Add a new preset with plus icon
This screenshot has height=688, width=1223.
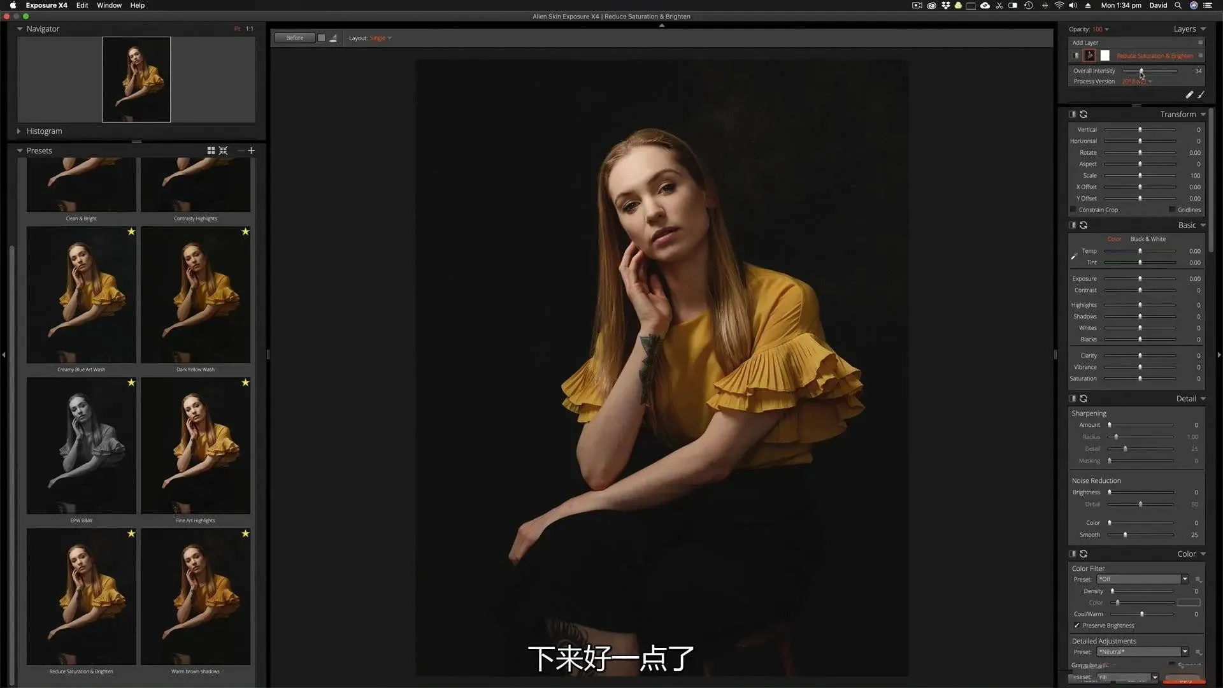click(x=251, y=150)
